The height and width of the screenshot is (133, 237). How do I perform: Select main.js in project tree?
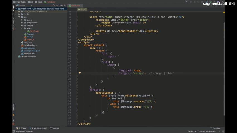tap(28, 37)
